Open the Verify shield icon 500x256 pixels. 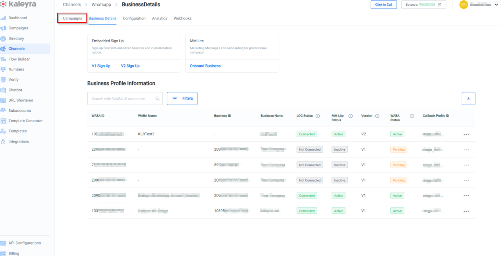coord(3,80)
